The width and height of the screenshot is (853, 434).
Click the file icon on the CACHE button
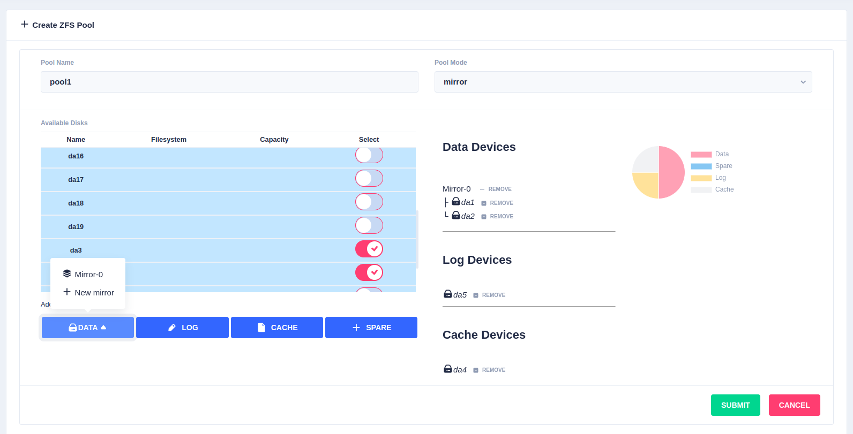(x=261, y=328)
